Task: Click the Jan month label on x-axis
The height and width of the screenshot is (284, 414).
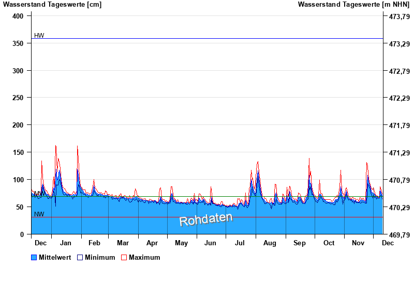Action: [x=65, y=243]
